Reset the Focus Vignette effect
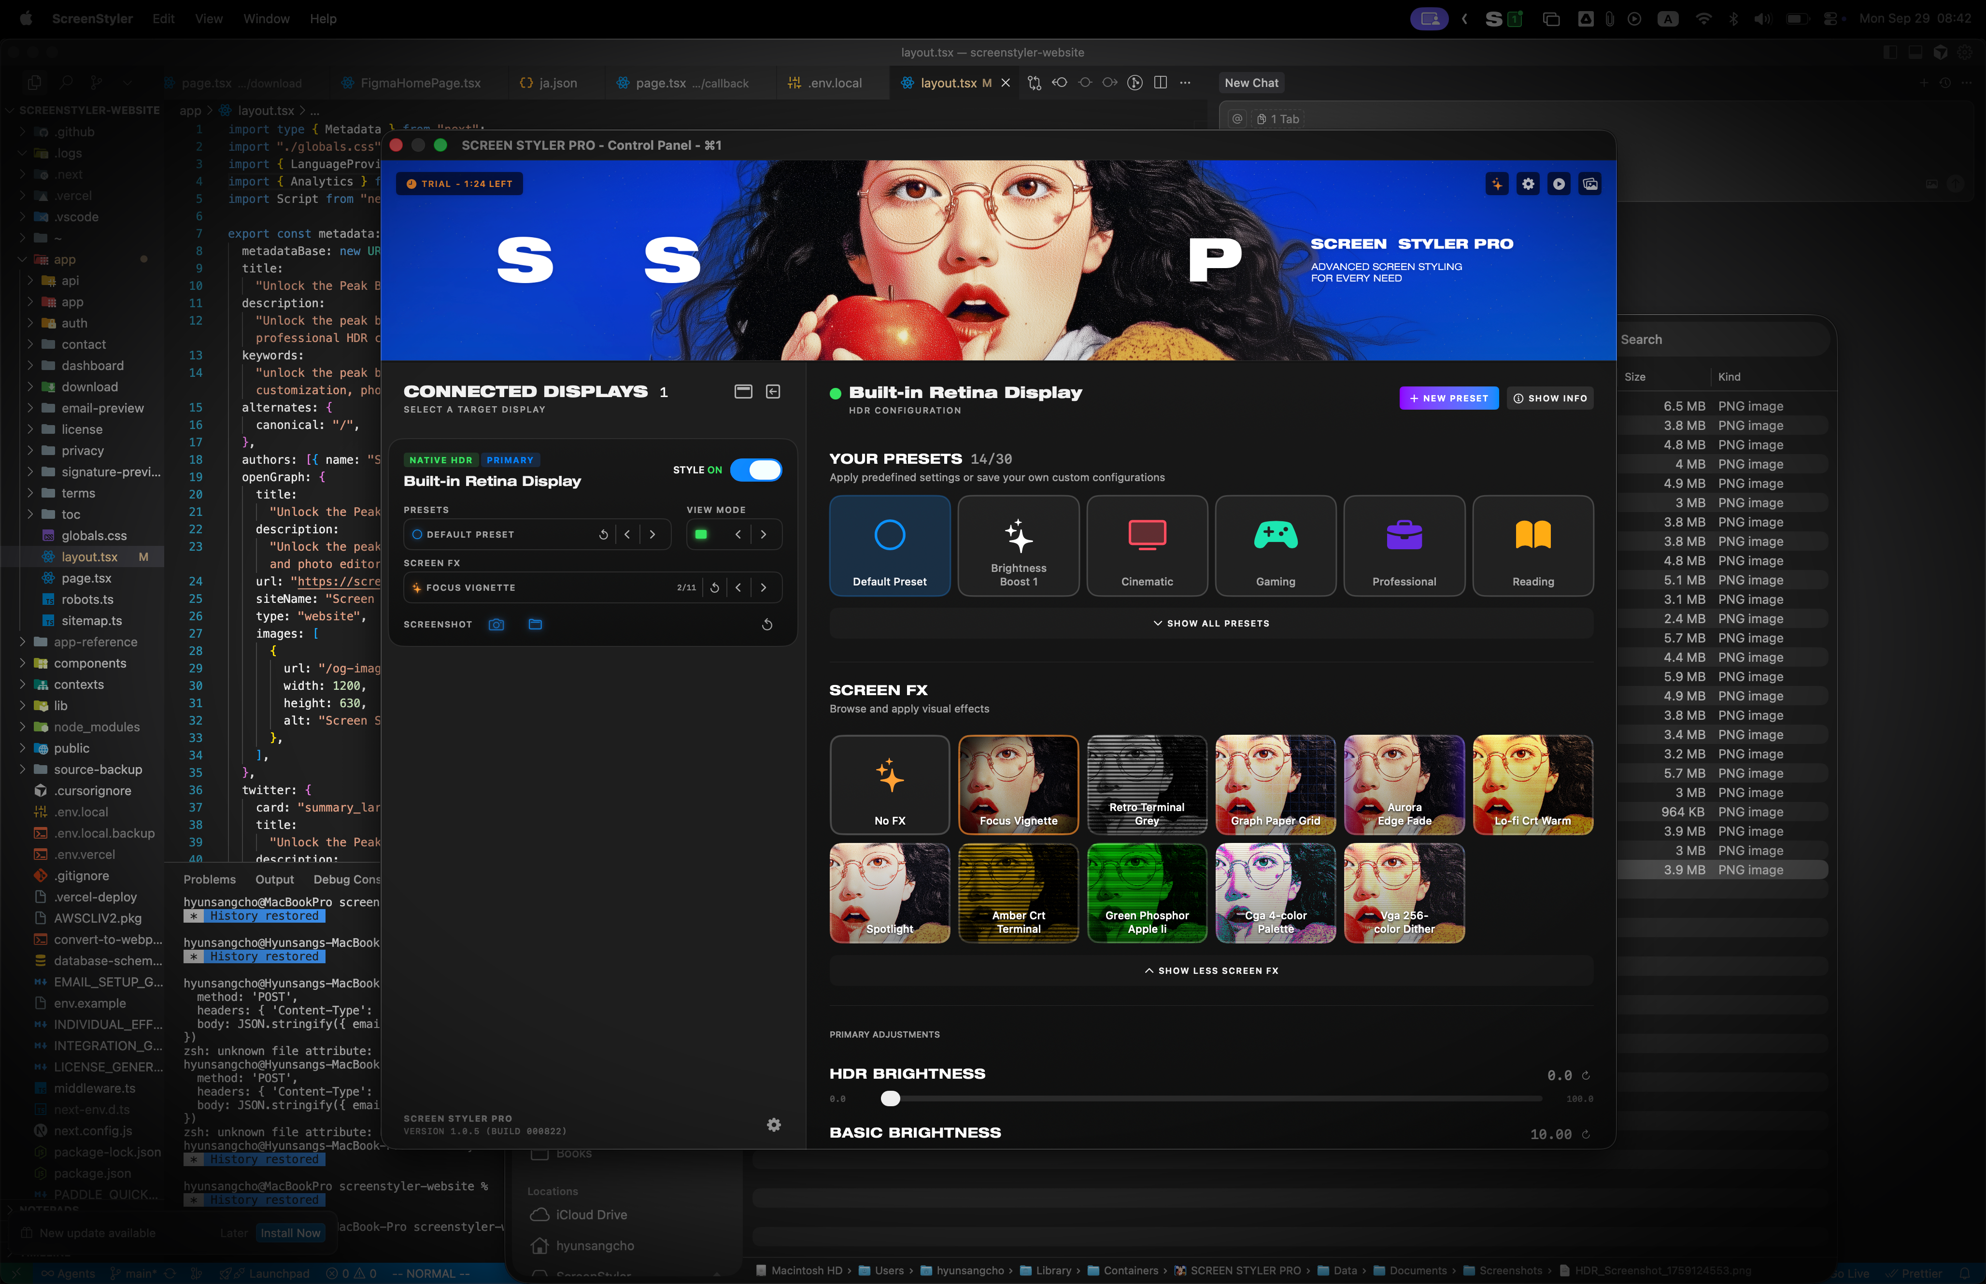 coord(714,587)
